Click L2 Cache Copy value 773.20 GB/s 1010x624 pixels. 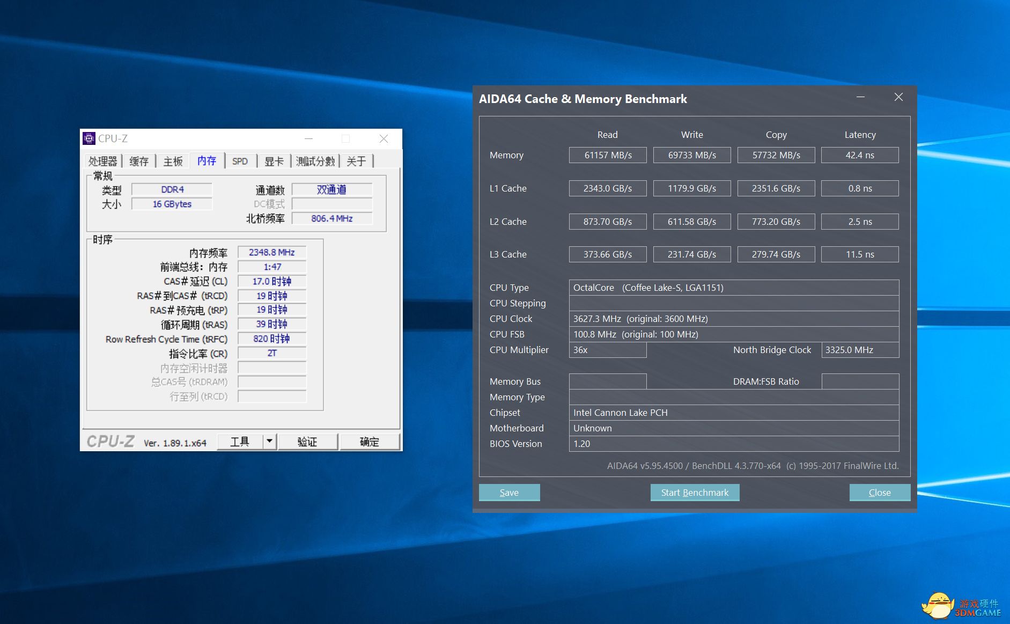click(x=776, y=222)
